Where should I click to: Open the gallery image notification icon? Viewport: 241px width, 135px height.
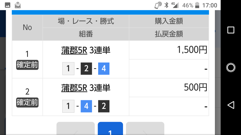coord(8,5)
